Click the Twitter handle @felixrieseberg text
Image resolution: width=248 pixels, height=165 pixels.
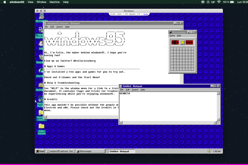84,61
